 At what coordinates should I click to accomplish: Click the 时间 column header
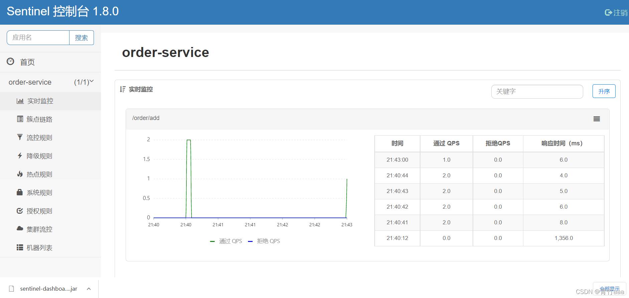397,143
